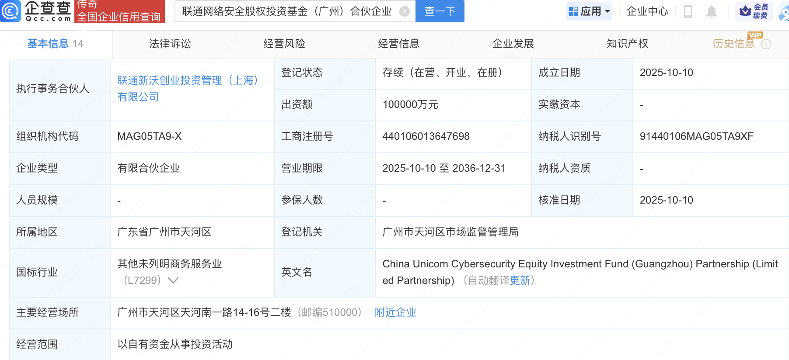Click the info icon beside 历史信息
This screenshot has width=789, height=360.
[x=766, y=44]
